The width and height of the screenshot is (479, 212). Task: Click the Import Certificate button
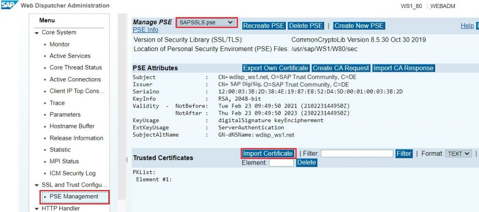coord(268,154)
